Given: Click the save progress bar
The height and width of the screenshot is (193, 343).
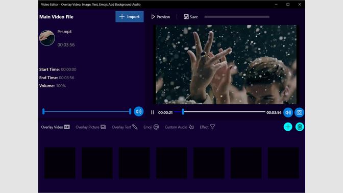Looking at the screenshot, I should pyautogui.click(x=237, y=17).
